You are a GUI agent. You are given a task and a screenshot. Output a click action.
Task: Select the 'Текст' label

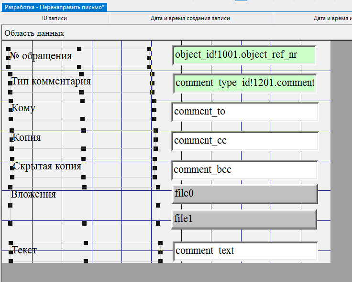tap(25, 250)
